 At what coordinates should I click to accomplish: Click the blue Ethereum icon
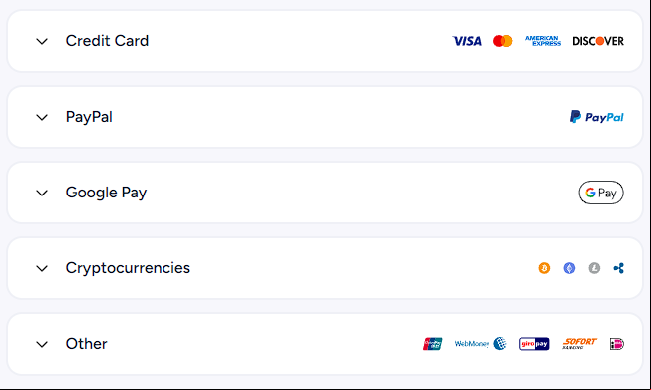tap(569, 268)
